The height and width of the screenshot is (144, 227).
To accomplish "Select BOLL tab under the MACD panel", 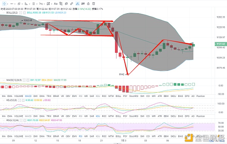I will pos(118,96).
